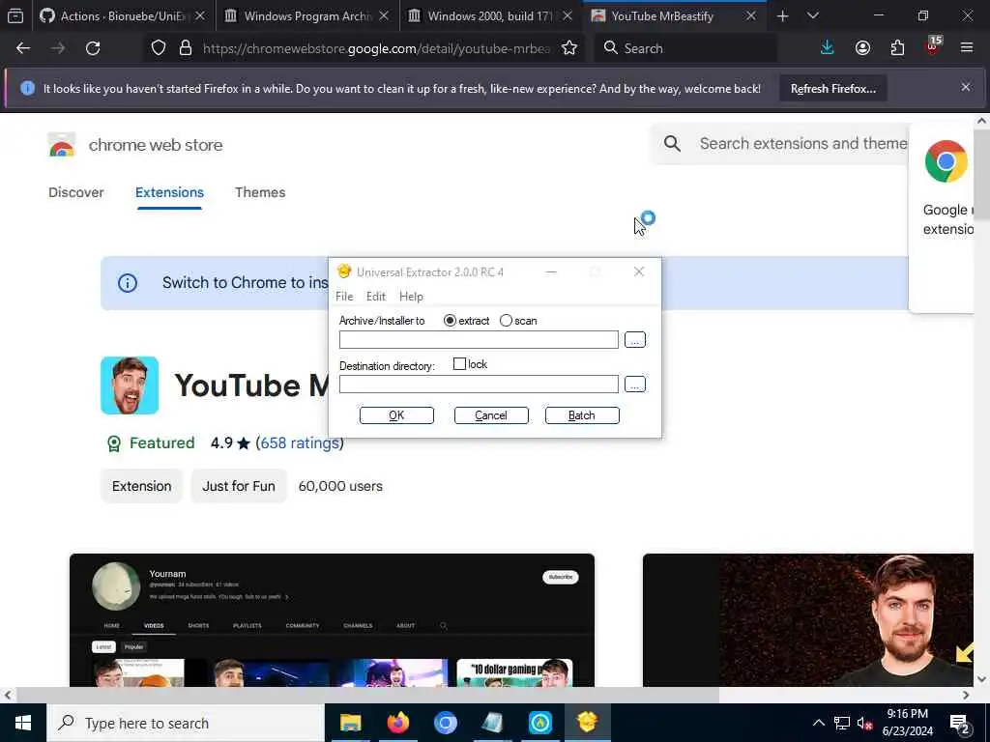Click the magnifier icon in store search
The height and width of the screenshot is (742, 990).
coord(673,144)
